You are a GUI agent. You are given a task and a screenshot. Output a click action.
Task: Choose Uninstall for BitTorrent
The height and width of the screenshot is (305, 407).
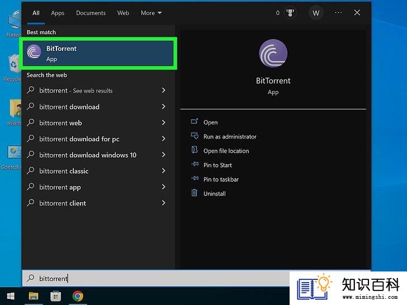click(x=215, y=194)
